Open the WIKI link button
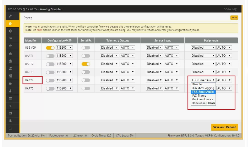The image size is (248, 147). tap(234, 18)
